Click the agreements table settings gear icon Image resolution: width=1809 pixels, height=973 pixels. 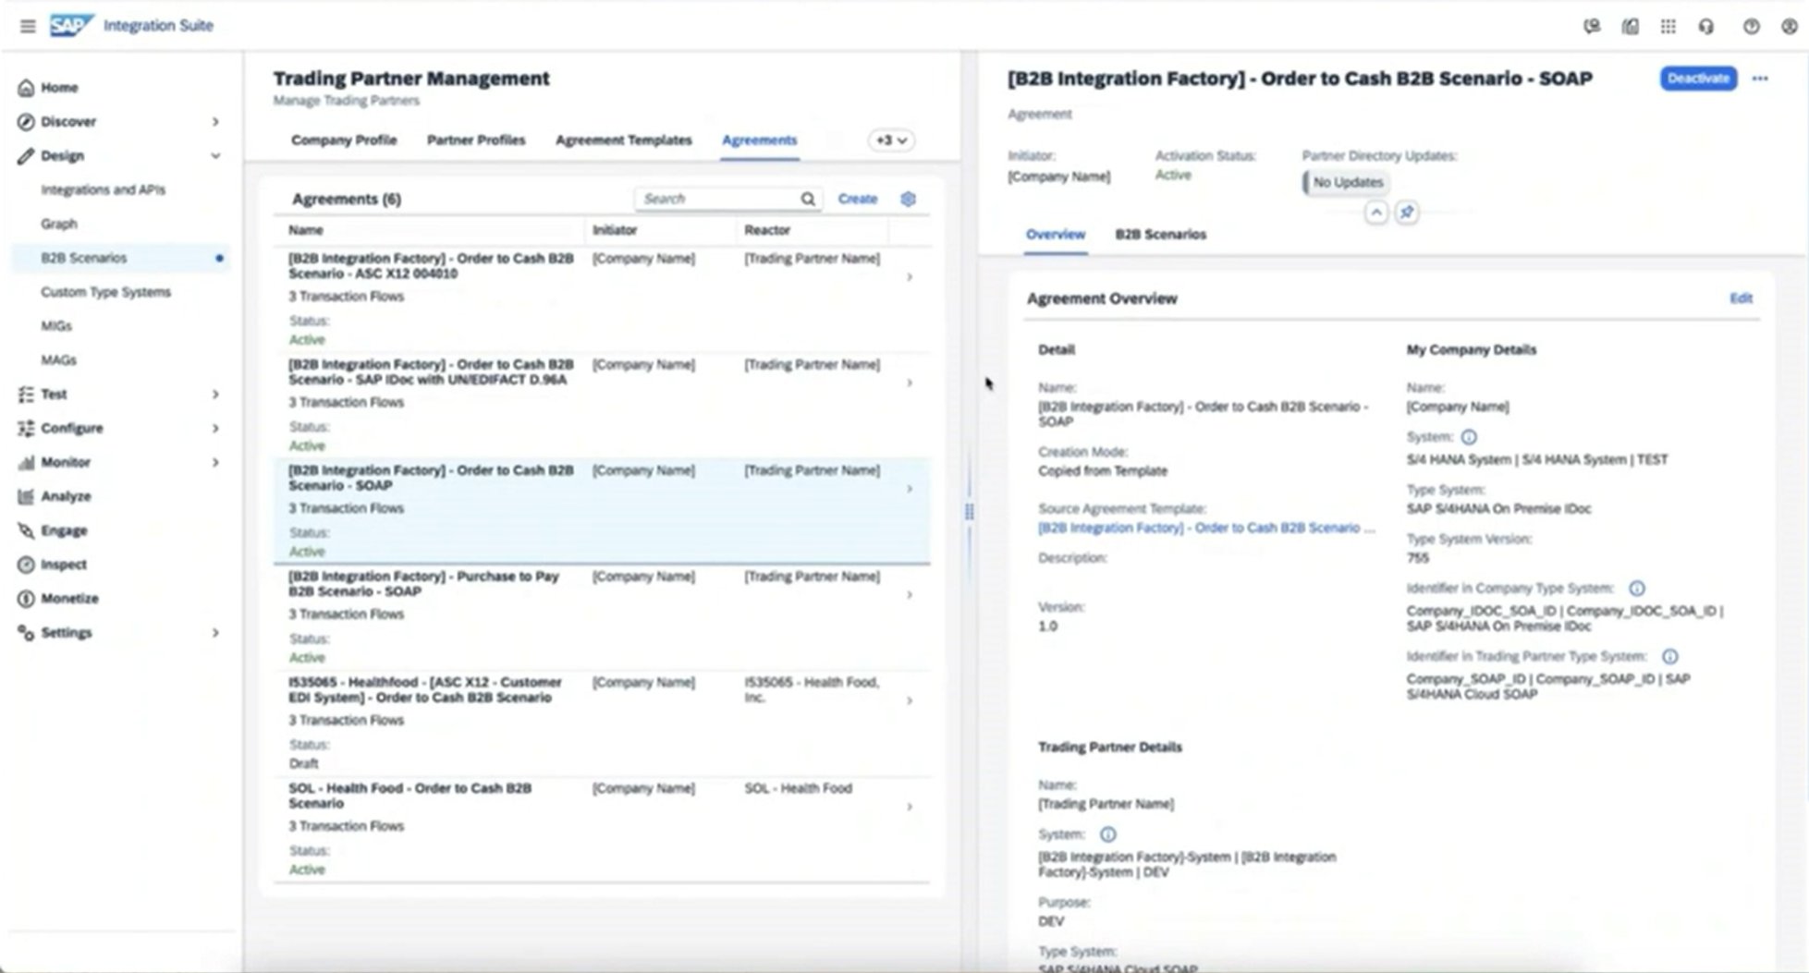click(x=908, y=199)
